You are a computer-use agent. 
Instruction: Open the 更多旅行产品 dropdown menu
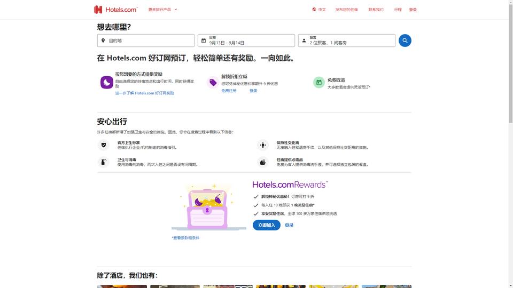(162, 10)
